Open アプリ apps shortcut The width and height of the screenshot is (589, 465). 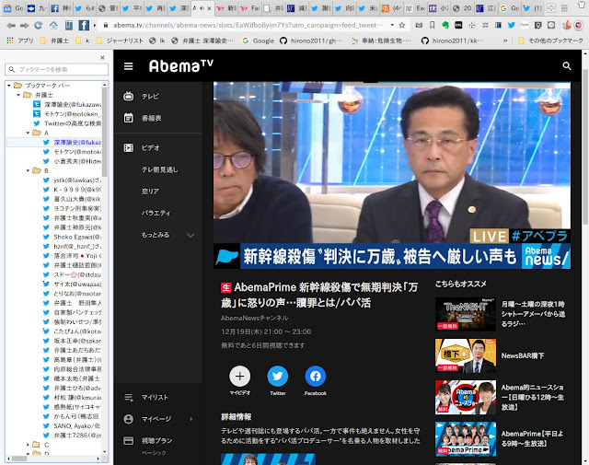tap(20, 41)
